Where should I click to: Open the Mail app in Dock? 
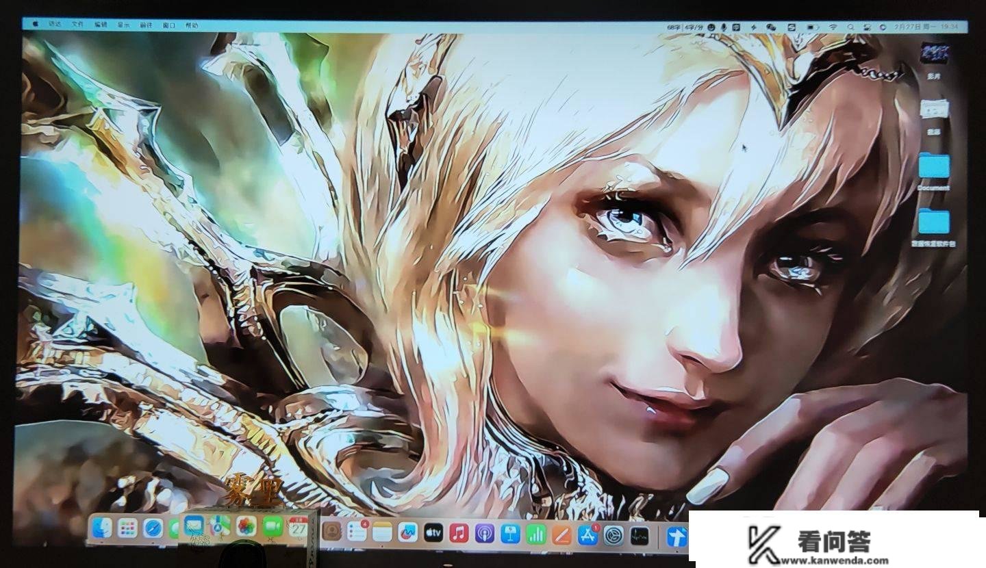[194, 526]
